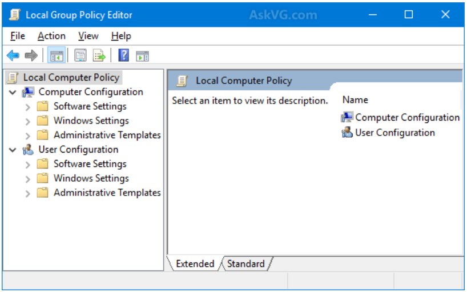
Task: Open the Action menu
Action: (x=51, y=36)
